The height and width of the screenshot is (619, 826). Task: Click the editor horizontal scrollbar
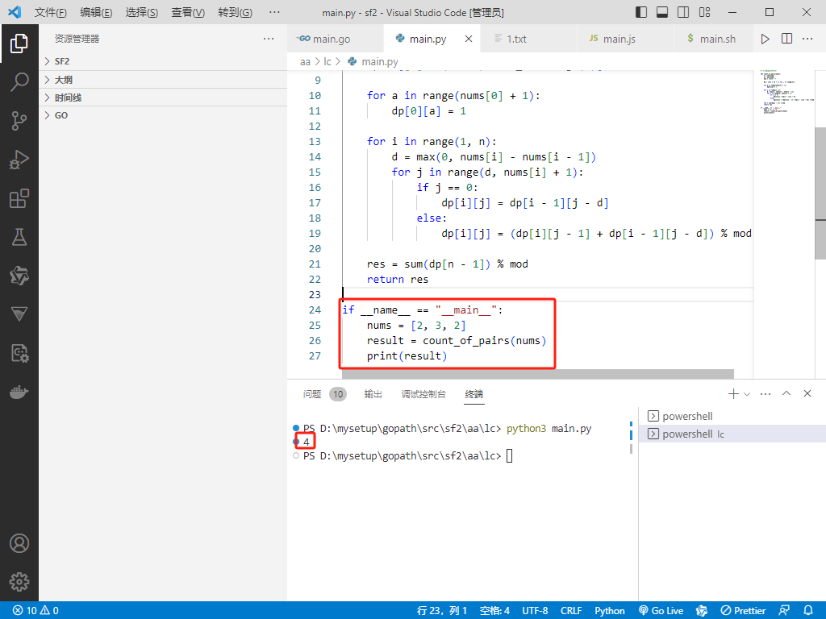point(538,374)
